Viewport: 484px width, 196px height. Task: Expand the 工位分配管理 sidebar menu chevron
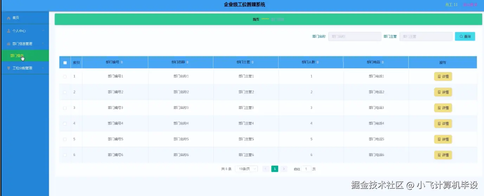43,68
